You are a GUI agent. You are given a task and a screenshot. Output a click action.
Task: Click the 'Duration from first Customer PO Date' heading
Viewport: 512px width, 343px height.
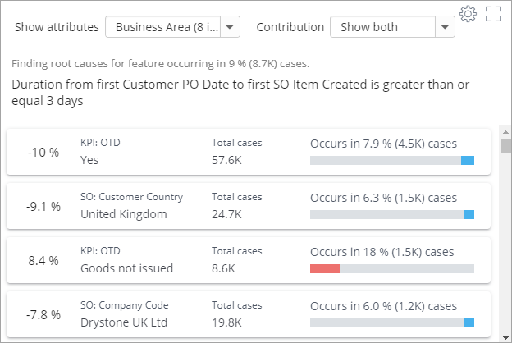pos(240,93)
